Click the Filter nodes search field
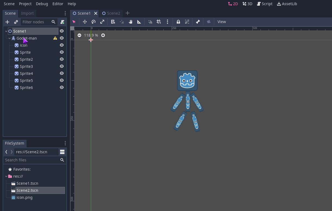The image size is (332, 211). (39, 22)
